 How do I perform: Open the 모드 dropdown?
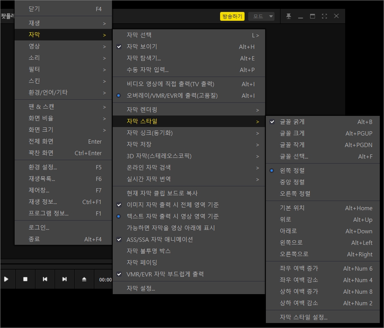click(x=262, y=16)
